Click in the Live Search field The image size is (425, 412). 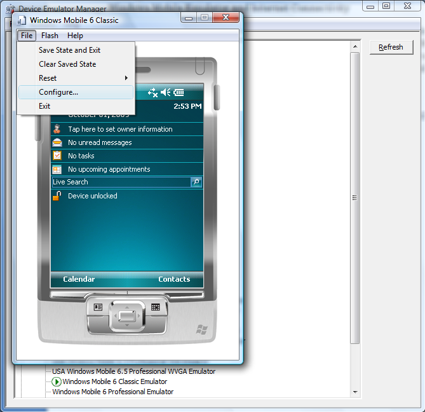121,182
